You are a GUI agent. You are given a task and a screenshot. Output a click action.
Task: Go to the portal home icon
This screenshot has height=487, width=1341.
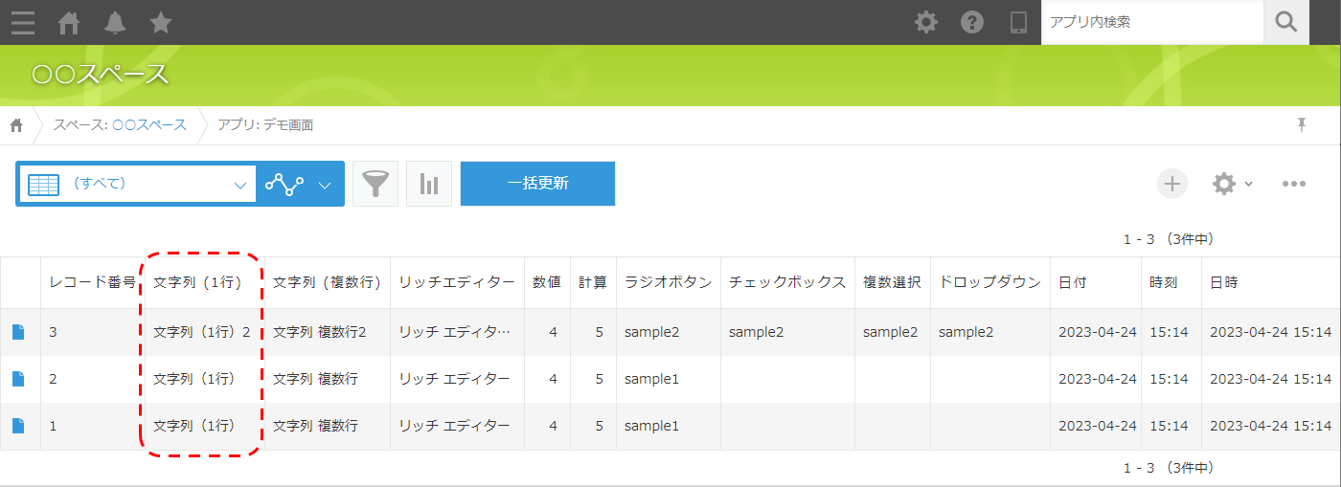coord(69,22)
